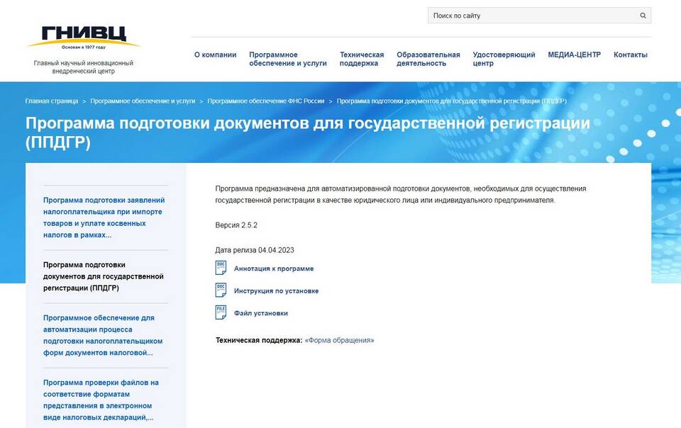Image resolution: width=681 pixels, height=428 pixels.
Task: Click the search magnifier icon
Action: pos(643,16)
